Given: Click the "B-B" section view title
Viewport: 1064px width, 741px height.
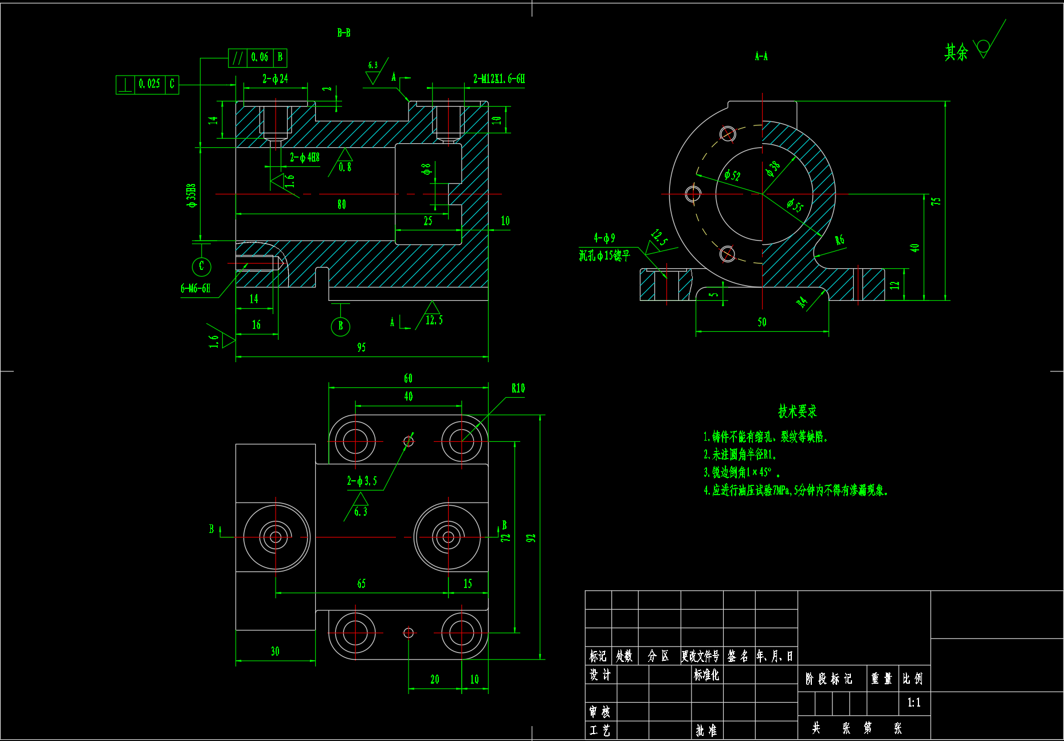Looking at the screenshot, I should point(344,33).
